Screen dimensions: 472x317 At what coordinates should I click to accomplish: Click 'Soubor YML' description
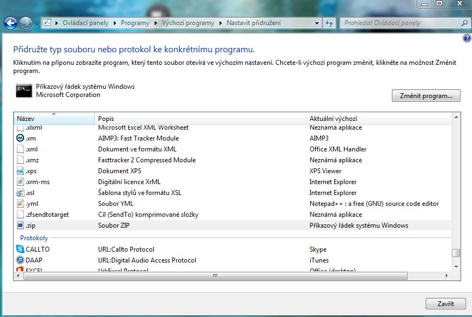coord(116,203)
